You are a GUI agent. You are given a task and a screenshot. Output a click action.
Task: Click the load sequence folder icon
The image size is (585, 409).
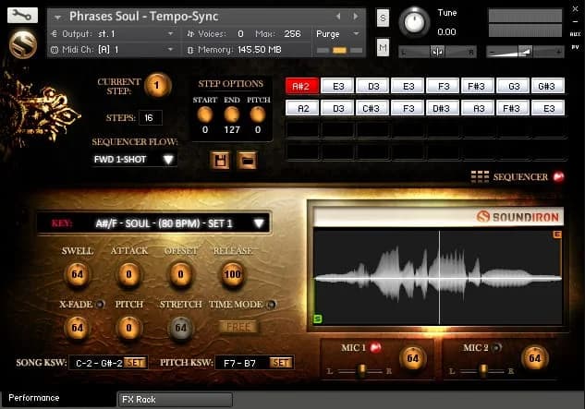tap(248, 161)
